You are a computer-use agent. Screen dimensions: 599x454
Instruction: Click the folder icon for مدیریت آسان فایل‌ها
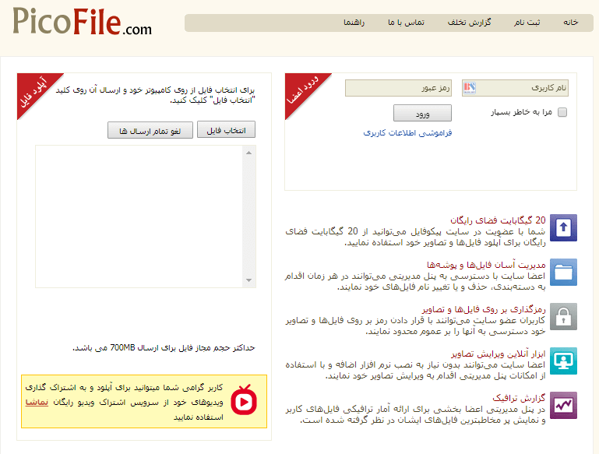563,273
